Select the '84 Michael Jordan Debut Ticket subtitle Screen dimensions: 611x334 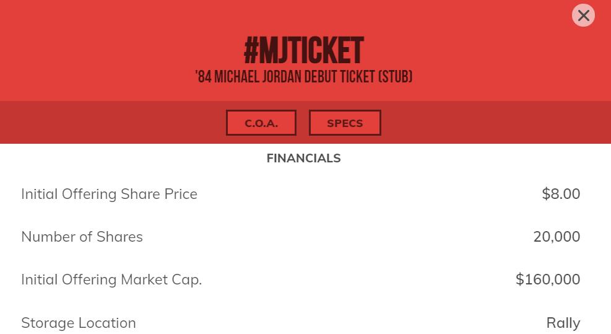tap(303, 77)
